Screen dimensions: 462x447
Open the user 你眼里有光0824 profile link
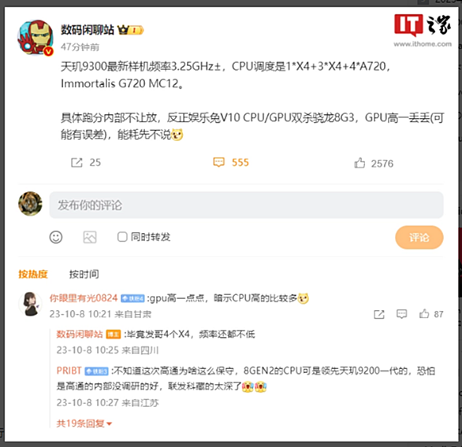tap(84, 298)
